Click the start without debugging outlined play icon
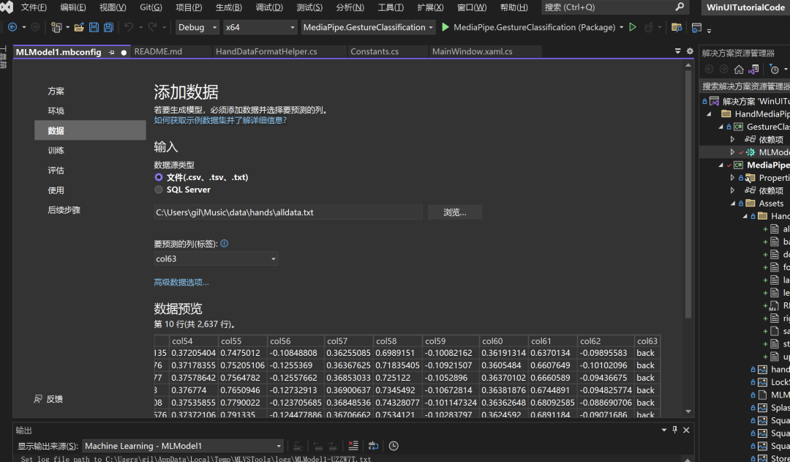Viewport: 790px width, 462px height. 633,27
